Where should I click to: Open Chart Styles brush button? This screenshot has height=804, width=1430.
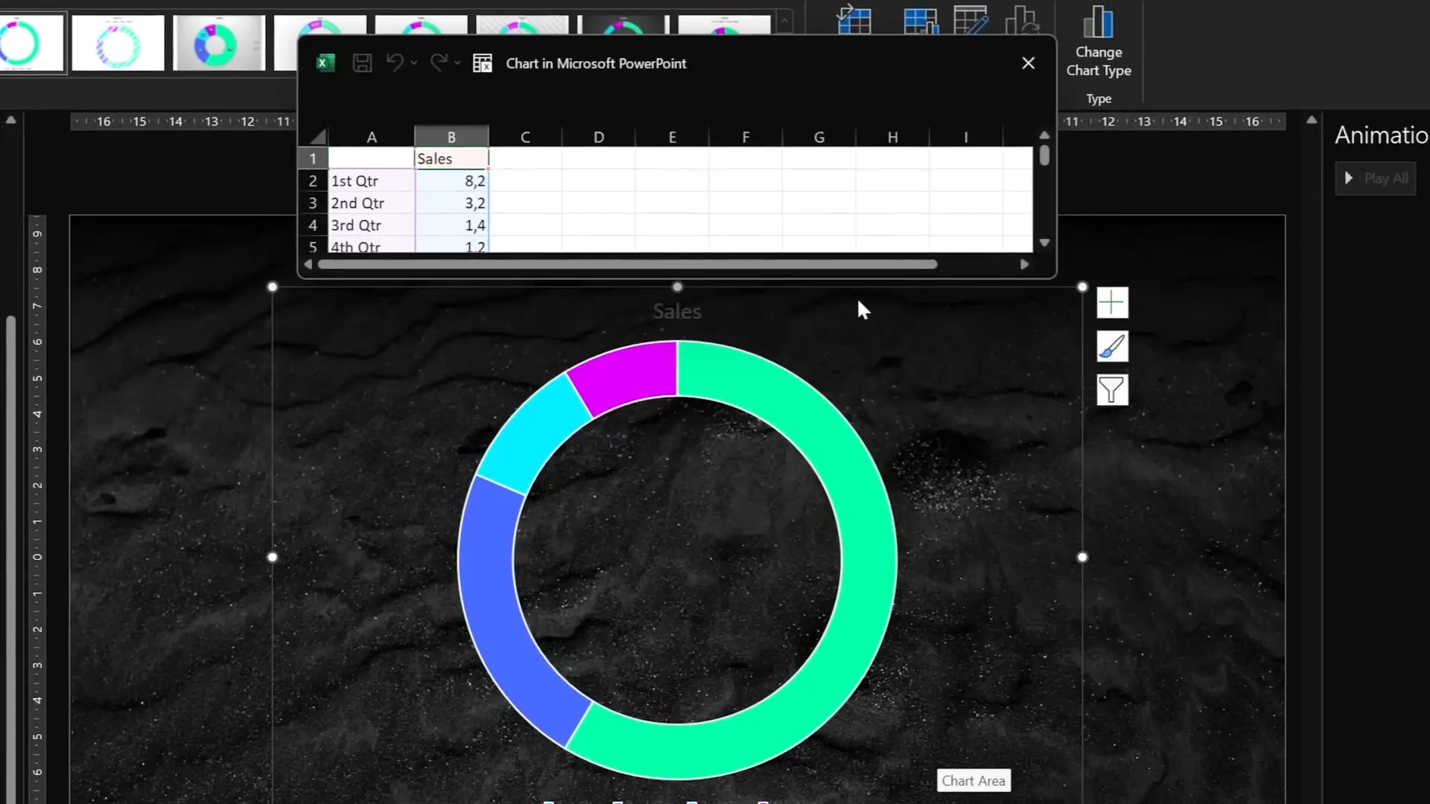pyautogui.click(x=1112, y=346)
